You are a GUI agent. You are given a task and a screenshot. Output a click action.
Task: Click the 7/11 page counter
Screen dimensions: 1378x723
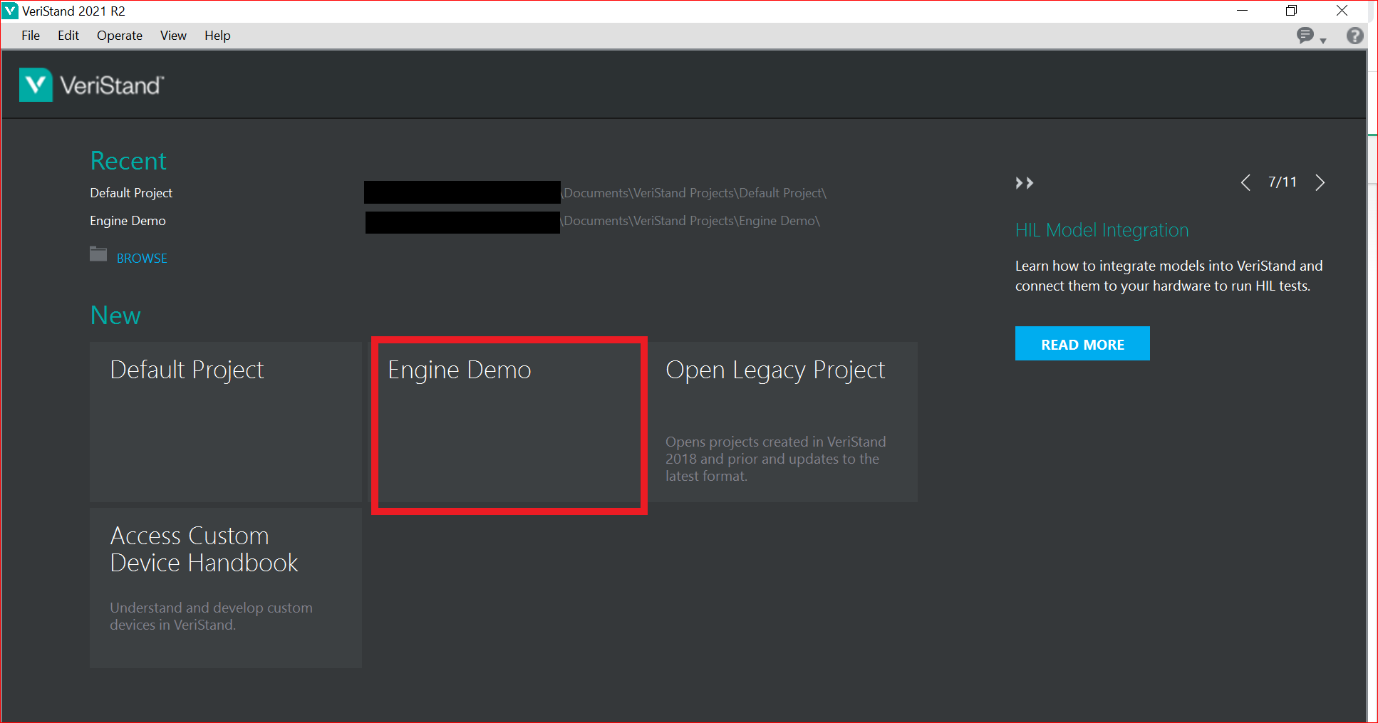pyautogui.click(x=1283, y=182)
